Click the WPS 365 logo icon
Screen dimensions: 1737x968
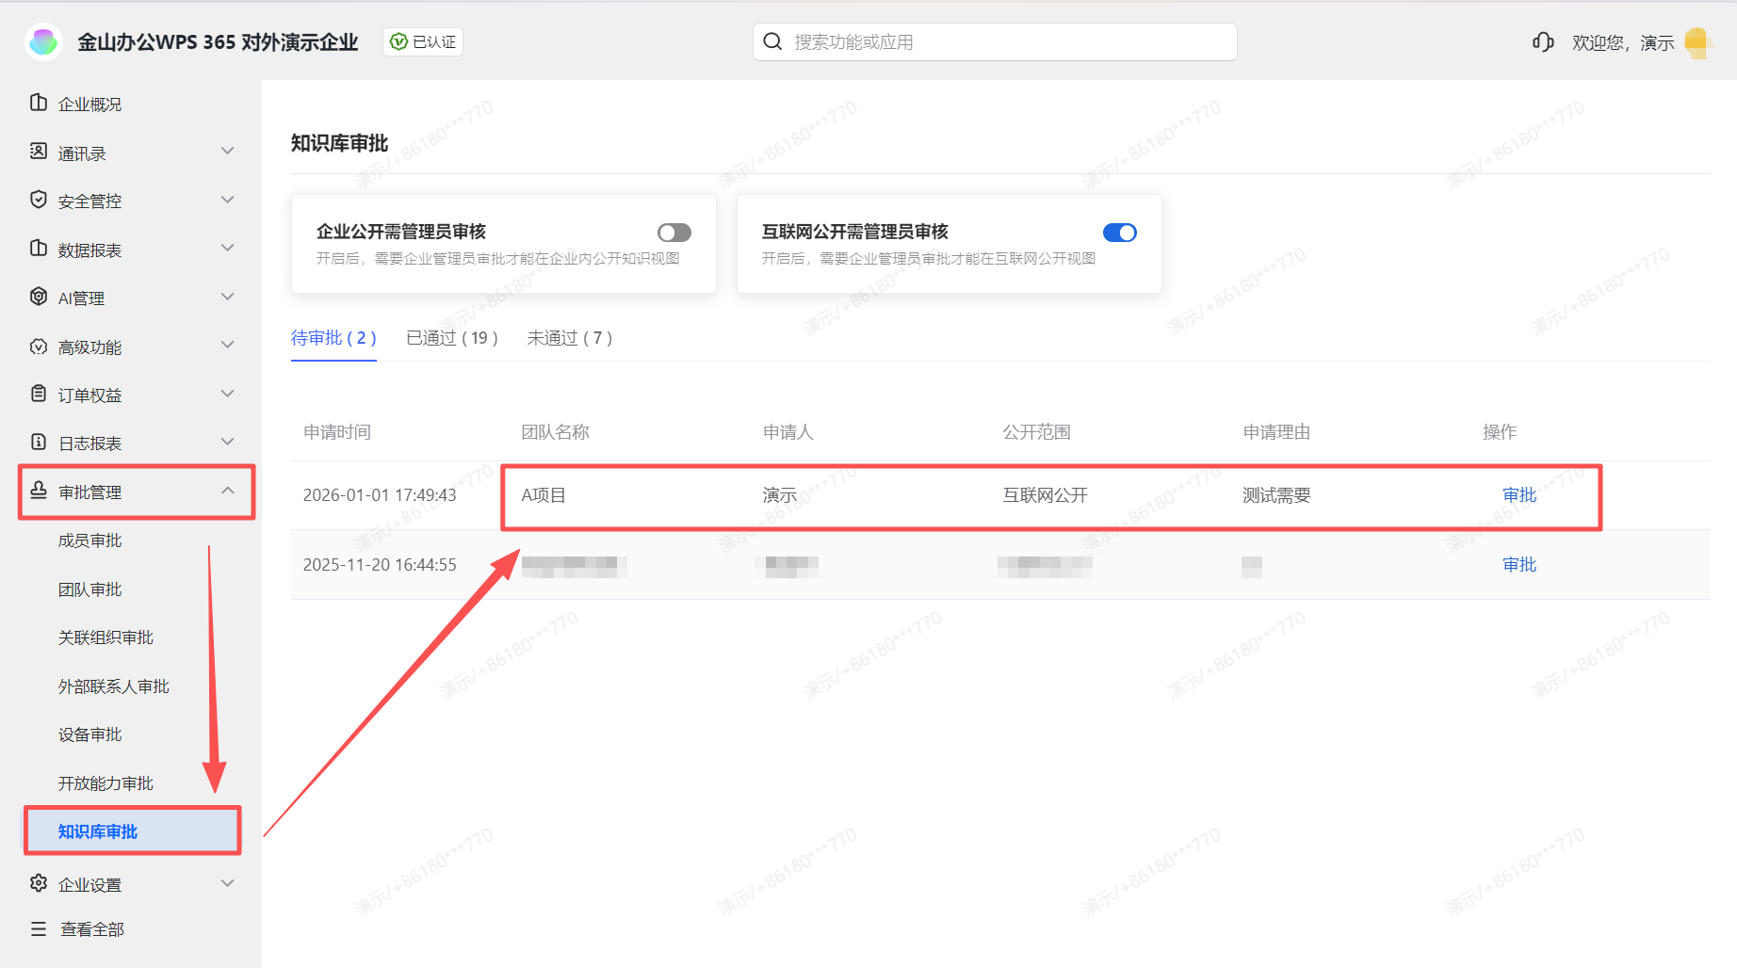pos(43,41)
